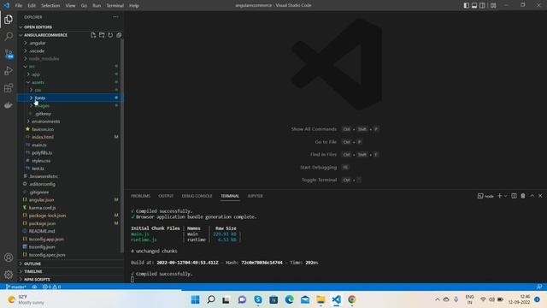Click the notifications icon in status bar
Viewport: 547px width, 308px height.
click(x=539, y=287)
